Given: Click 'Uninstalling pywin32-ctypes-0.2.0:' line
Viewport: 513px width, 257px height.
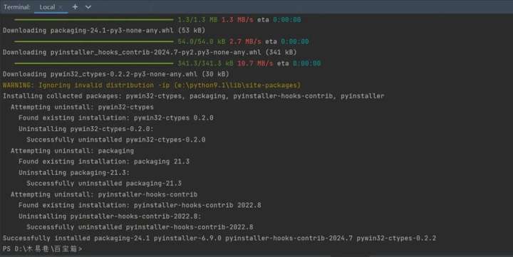Looking at the screenshot, I should (x=86, y=129).
